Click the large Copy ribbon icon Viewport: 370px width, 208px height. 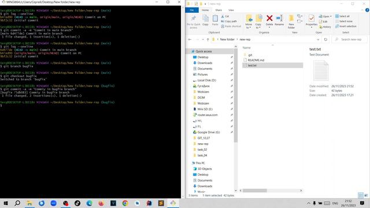tap(205, 20)
